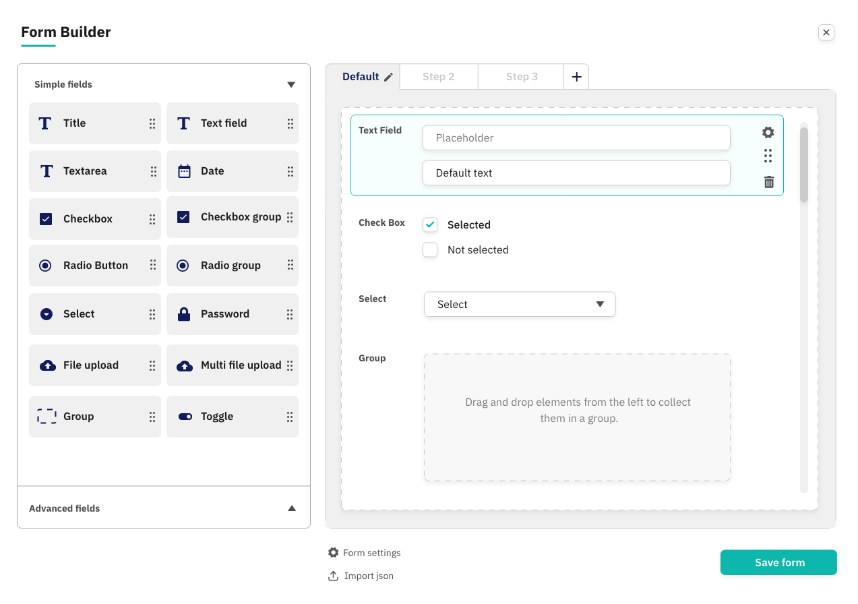Image resolution: width=858 pixels, height=604 pixels.
Task: Click the Password lock icon in the sidebar
Action: pos(183,313)
